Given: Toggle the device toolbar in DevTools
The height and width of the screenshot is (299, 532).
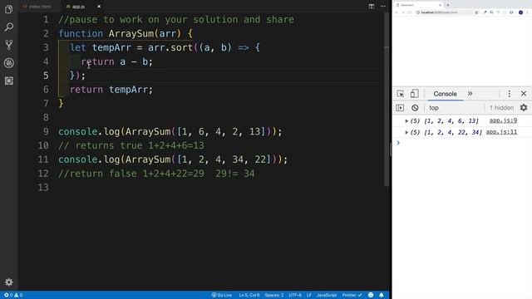Looking at the screenshot, I should [414, 94].
